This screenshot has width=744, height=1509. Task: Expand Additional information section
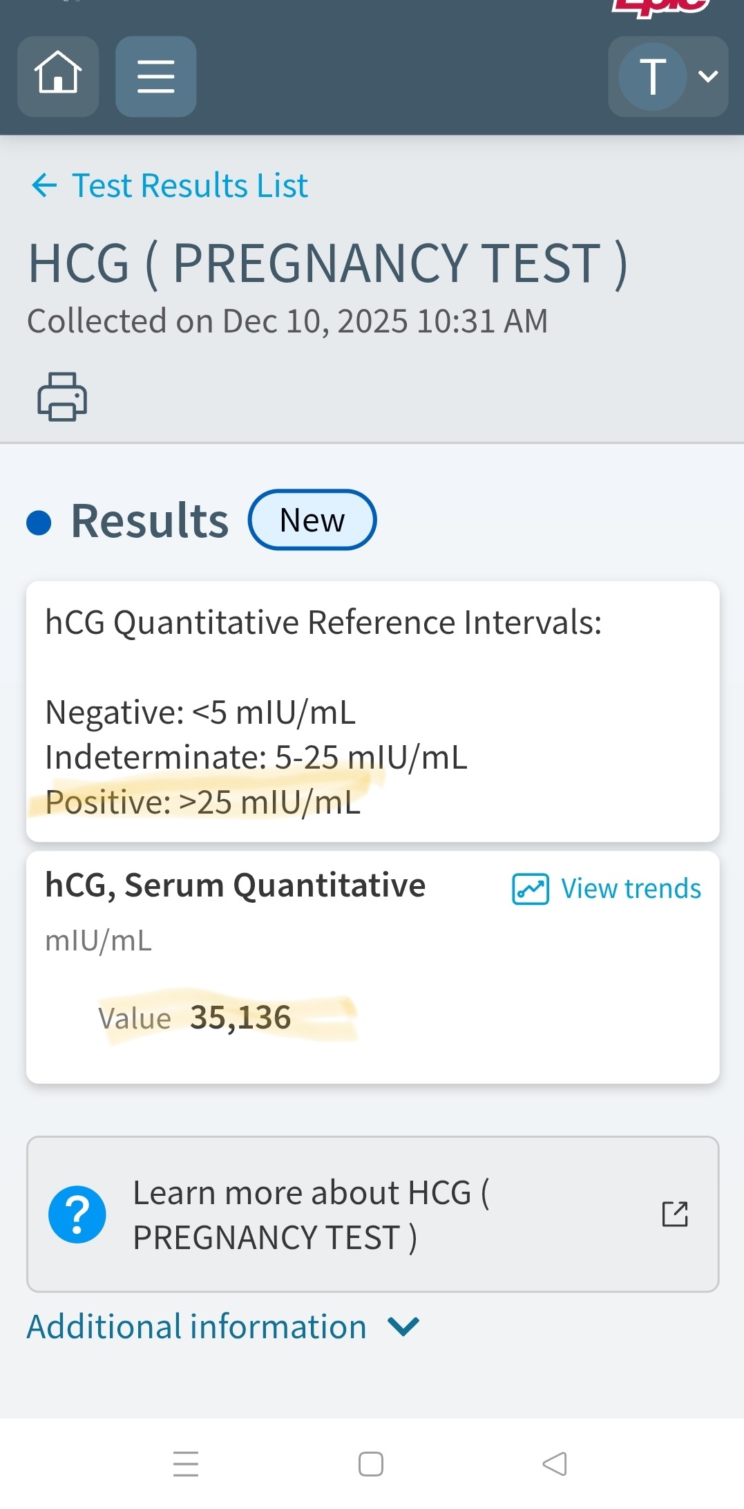click(197, 1327)
